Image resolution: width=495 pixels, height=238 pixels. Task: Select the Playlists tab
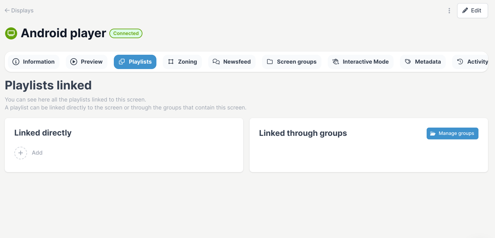[135, 62]
